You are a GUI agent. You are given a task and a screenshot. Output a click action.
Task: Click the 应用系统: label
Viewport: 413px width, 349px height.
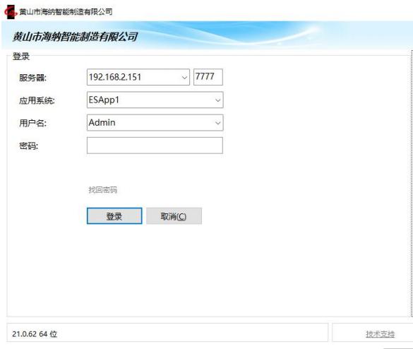pos(37,100)
